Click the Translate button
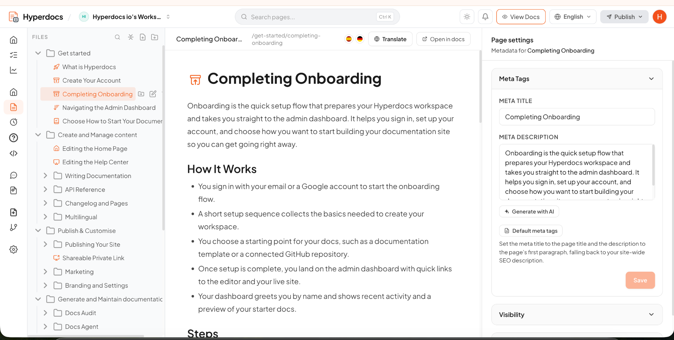674x340 pixels. 390,39
